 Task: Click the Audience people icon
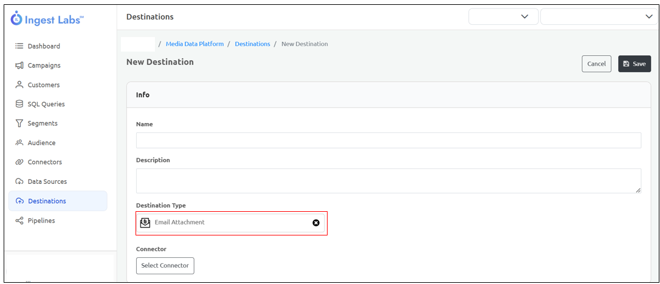point(19,143)
